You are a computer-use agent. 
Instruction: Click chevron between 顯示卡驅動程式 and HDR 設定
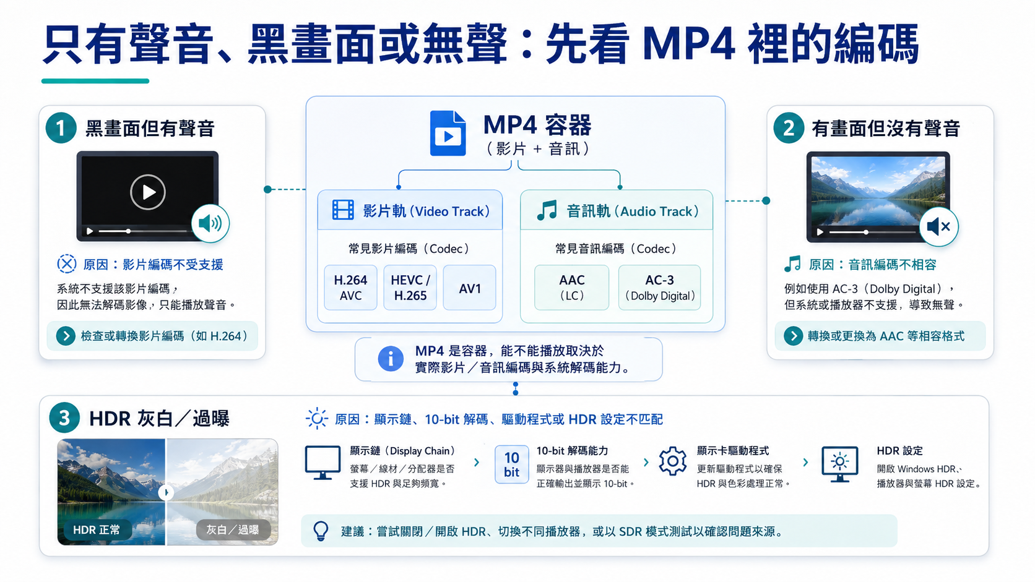[805, 462]
